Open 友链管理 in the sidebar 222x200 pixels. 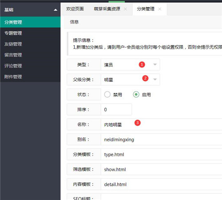coord(30,44)
